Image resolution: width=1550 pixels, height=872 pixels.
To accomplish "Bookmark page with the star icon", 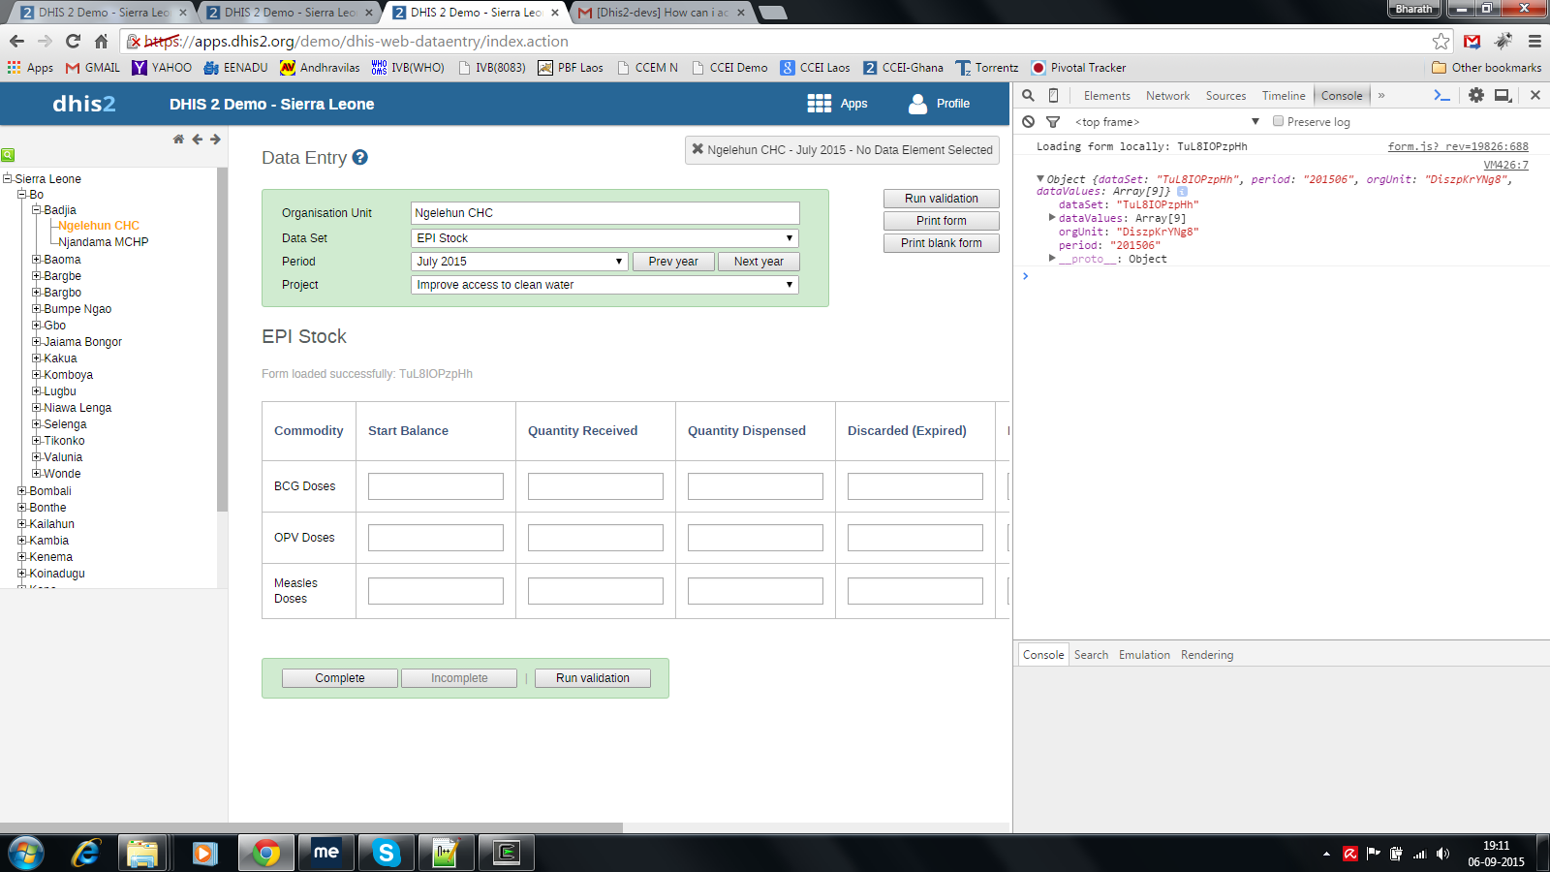I will pos(1441,41).
